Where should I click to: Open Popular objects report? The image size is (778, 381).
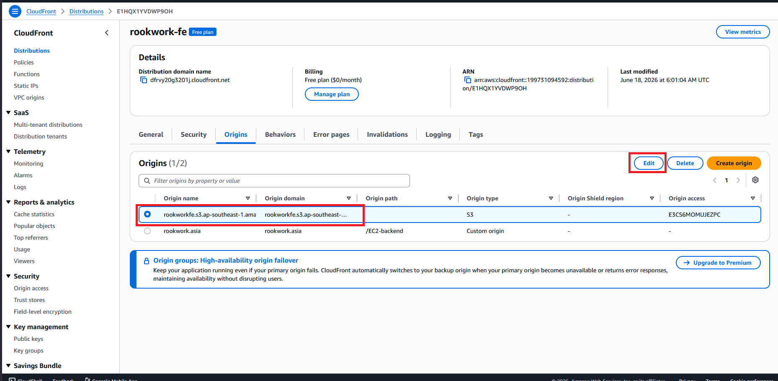coord(34,226)
